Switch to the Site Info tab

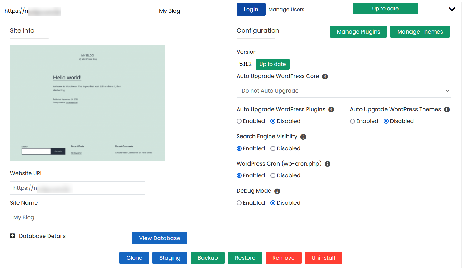[x=22, y=30]
